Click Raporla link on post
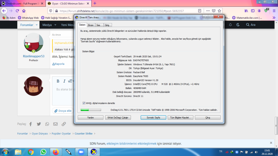Viewport: 278px width, 156px height. (x=58, y=64)
